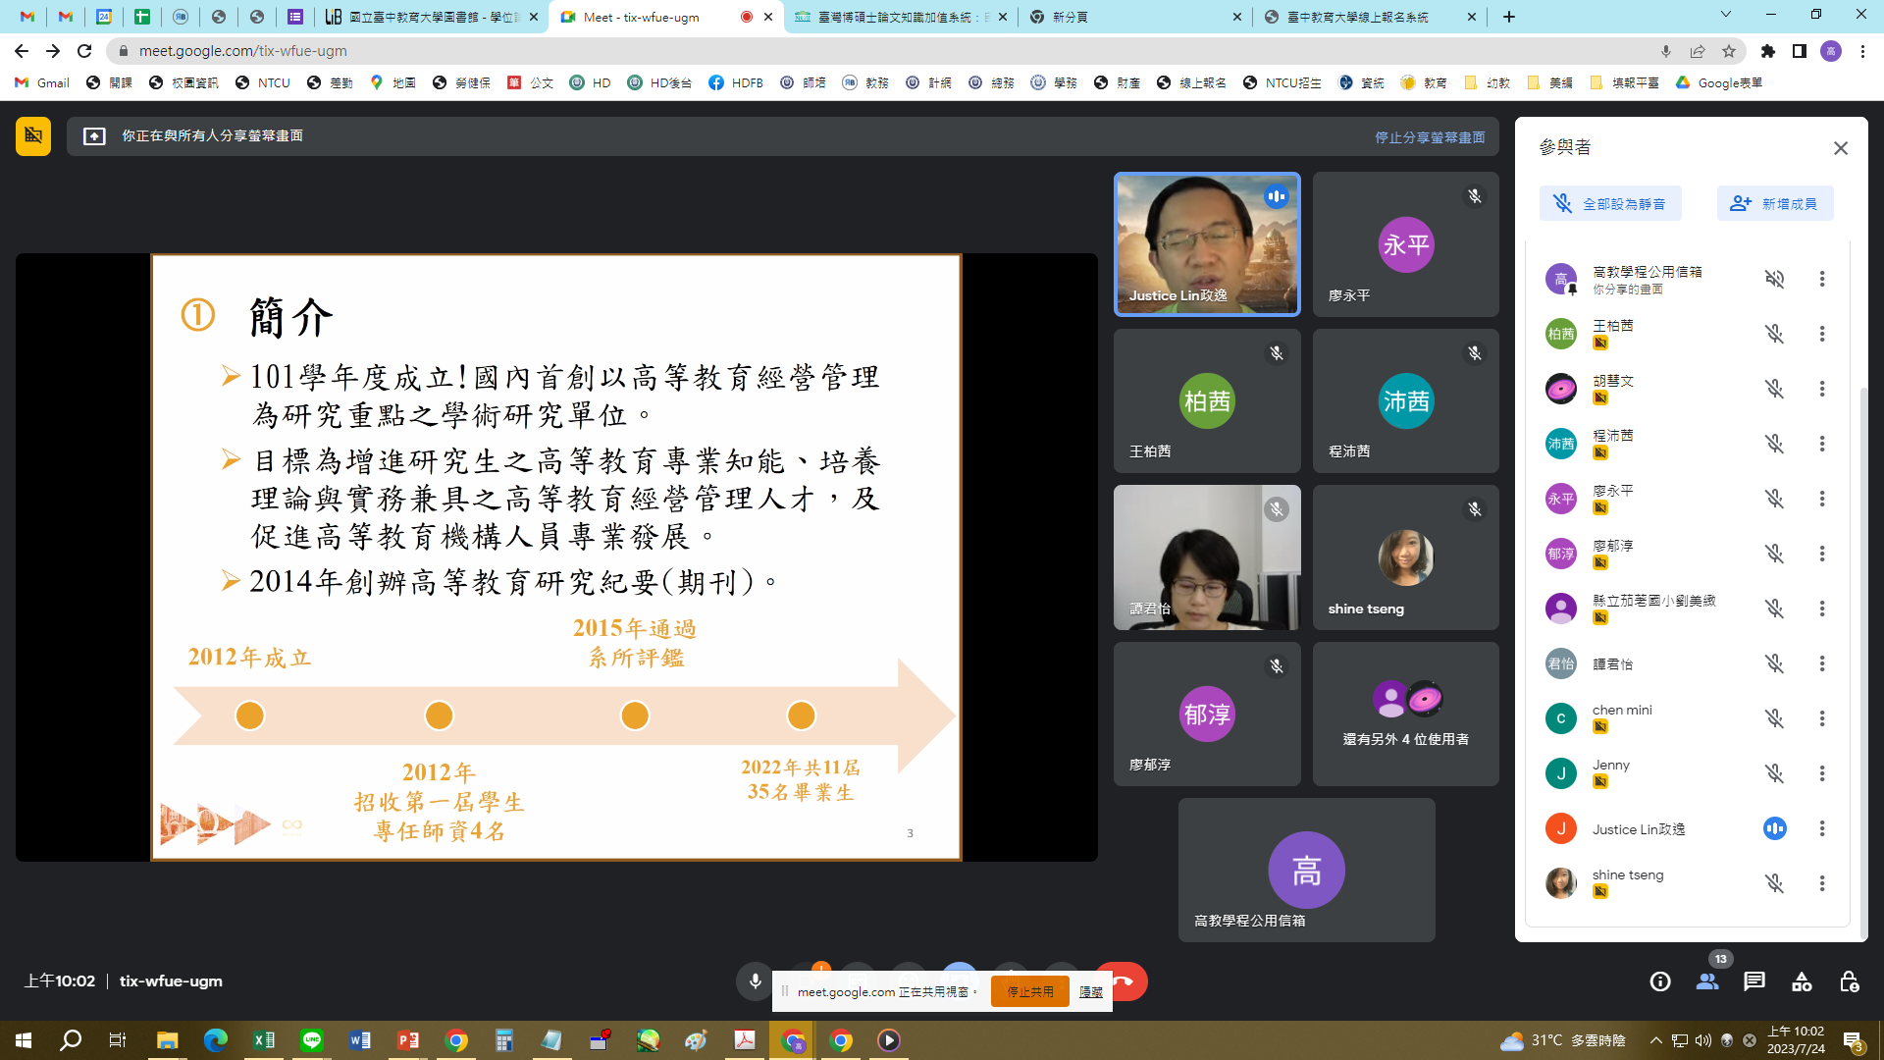Open host controls lock icon
This screenshot has width=1884, height=1060.
tap(1849, 981)
